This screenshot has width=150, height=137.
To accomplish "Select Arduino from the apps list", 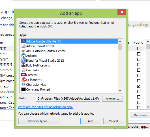I will pos(69,56).
